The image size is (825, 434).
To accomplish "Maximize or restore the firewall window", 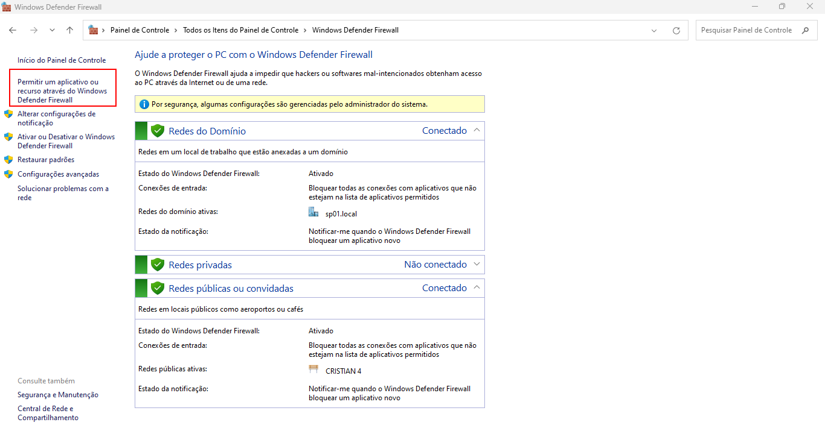I will tap(782, 7).
